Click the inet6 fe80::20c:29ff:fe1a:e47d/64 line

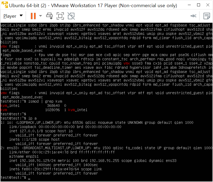[56, 169]
